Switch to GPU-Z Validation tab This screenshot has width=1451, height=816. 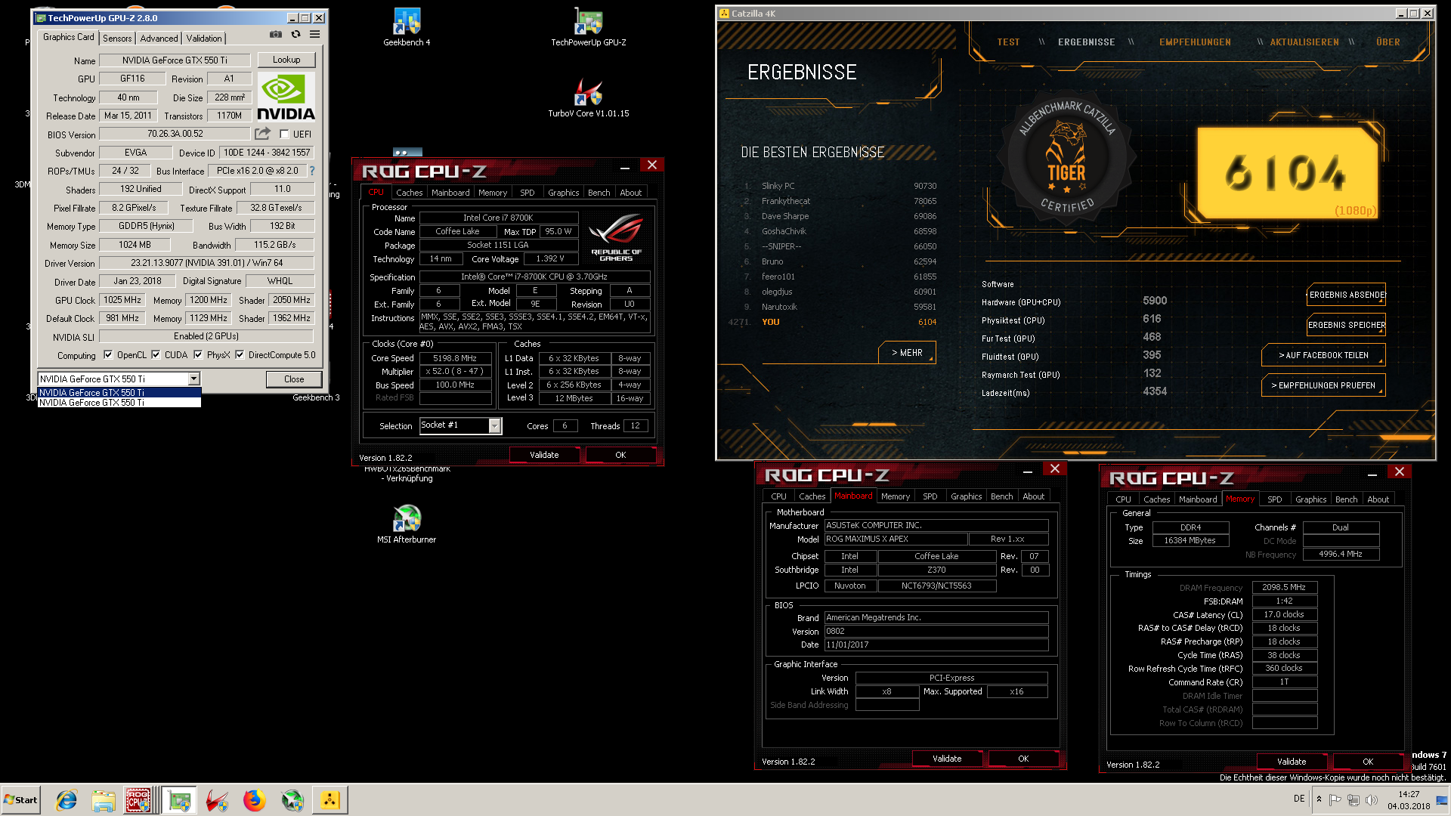pyautogui.click(x=204, y=38)
